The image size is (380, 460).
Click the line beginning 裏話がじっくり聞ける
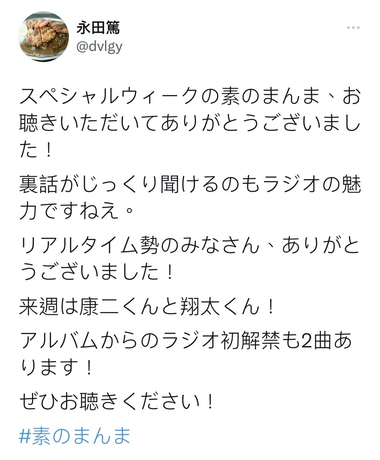pos(190,185)
